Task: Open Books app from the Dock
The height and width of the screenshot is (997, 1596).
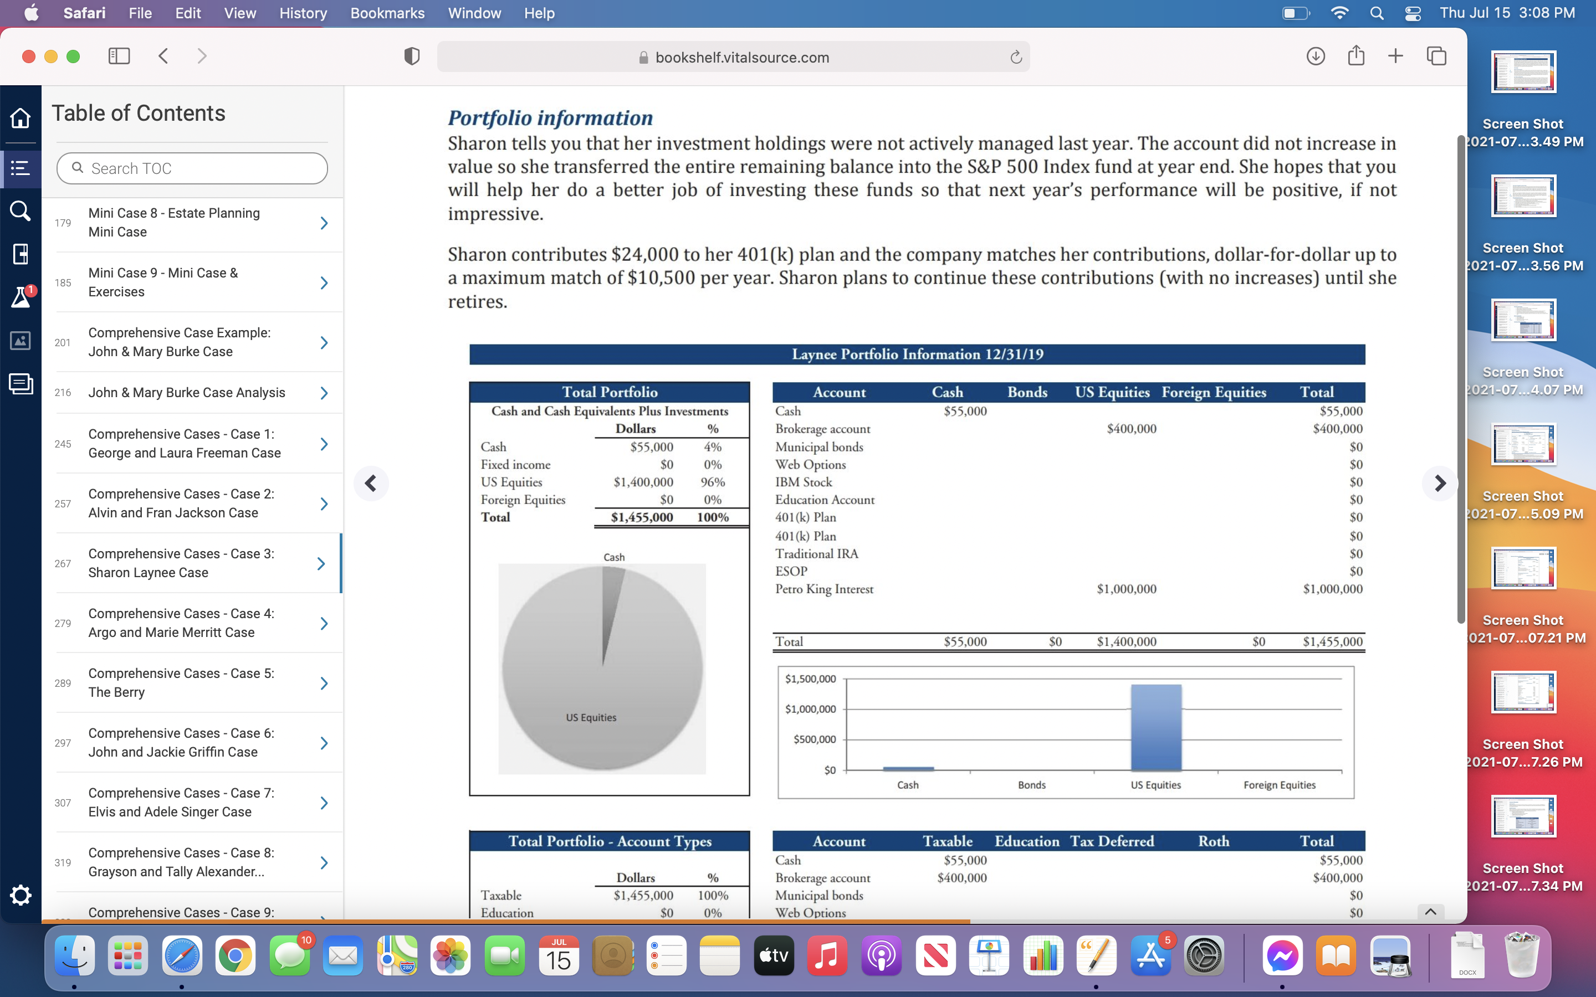Action: pos(1336,955)
